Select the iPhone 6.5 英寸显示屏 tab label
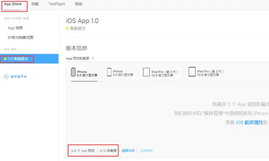The width and height of the screenshot is (269, 161). pyautogui.click(x=87, y=73)
